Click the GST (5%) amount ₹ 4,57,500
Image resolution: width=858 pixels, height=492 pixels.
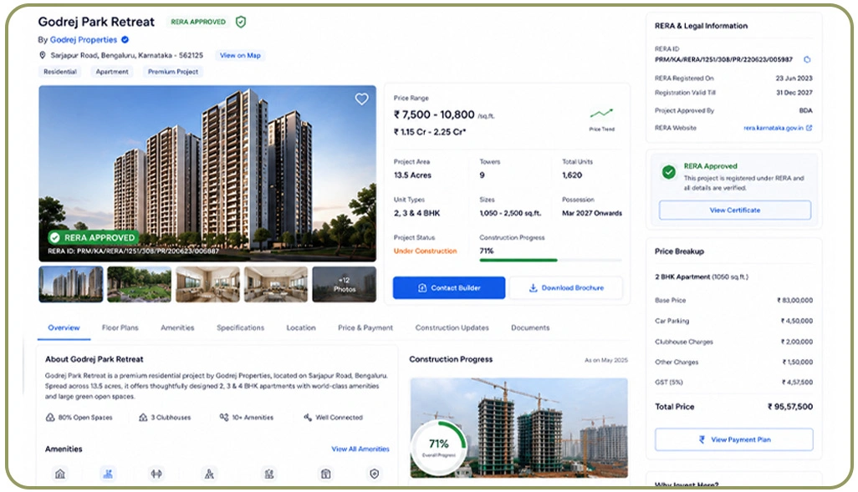pos(797,382)
